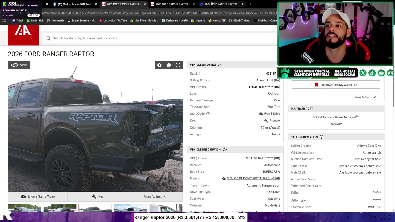
Task: Click Remove from My Watch List
Action: tap(336, 85)
